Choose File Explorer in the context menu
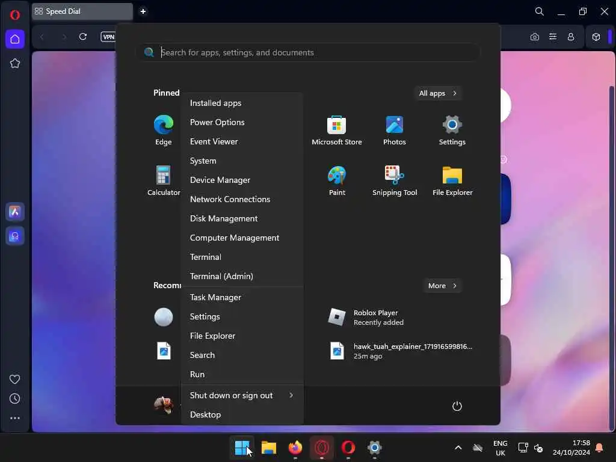Image resolution: width=616 pixels, height=462 pixels. coord(242,336)
